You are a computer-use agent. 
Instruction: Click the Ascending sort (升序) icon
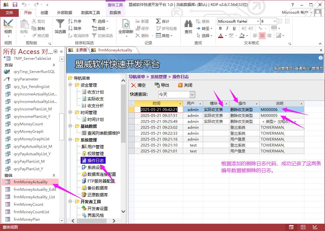click(71, 21)
